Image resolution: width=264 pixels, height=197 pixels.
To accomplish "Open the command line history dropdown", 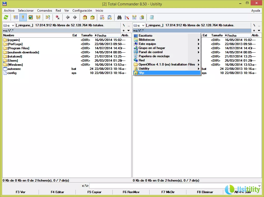I will [x=259, y=186].
